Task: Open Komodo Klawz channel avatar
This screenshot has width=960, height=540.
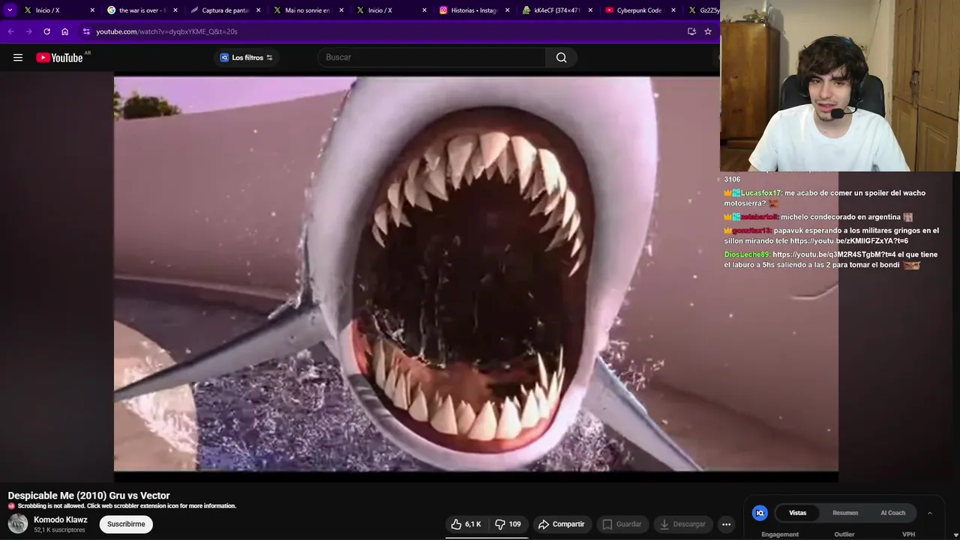Action: 18,524
